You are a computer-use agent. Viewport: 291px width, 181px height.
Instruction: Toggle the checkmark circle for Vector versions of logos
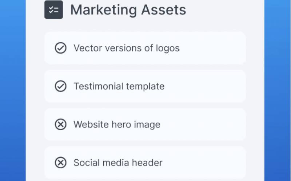coord(61,48)
